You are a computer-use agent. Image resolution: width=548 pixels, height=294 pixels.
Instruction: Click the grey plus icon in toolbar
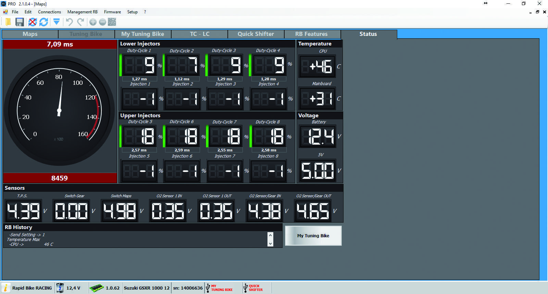93,22
